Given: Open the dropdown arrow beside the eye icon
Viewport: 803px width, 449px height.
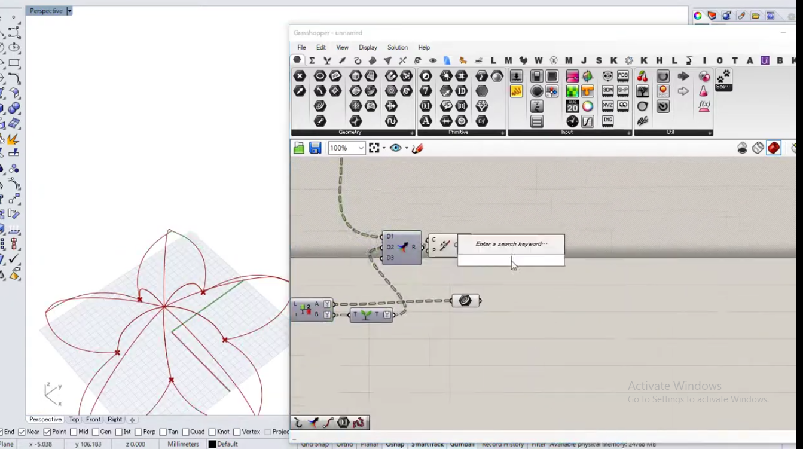Looking at the screenshot, I should tap(407, 148).
